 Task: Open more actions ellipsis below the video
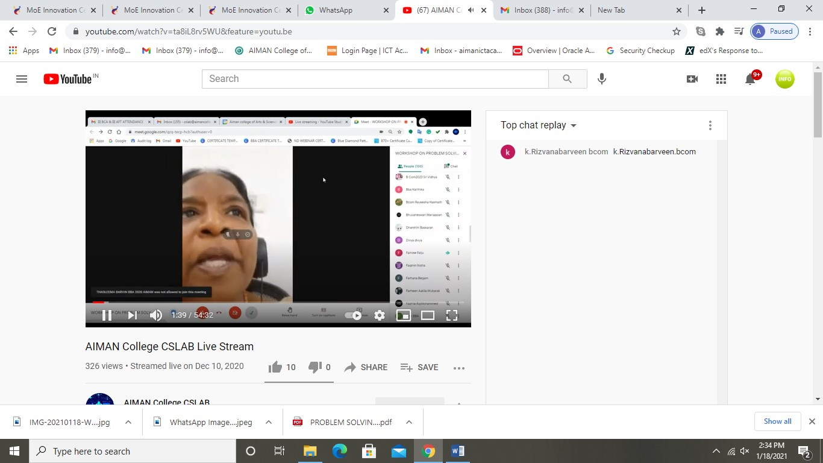459,368
